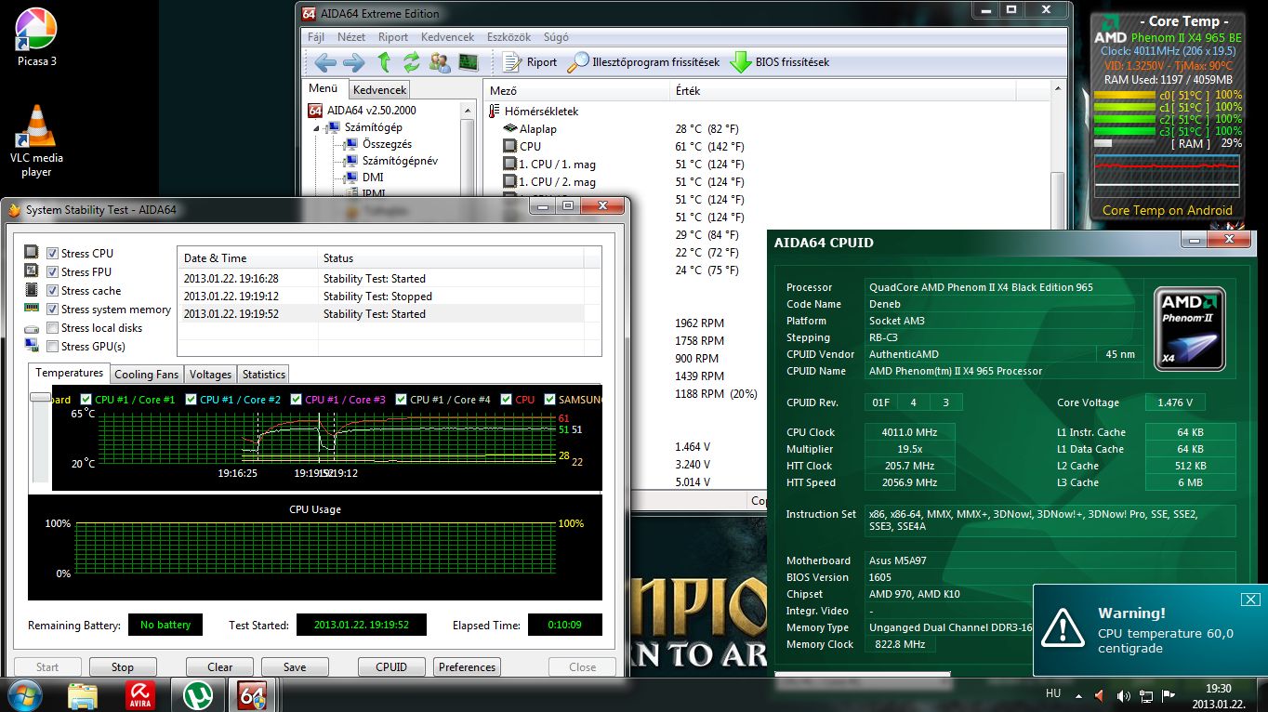
Task: Click the chip icon of 1. CPU / 1. mag
Action: click(x=509, y=164)
